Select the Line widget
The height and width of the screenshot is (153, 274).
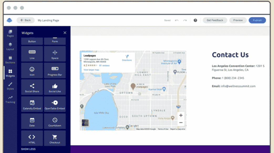click(32, 54)
